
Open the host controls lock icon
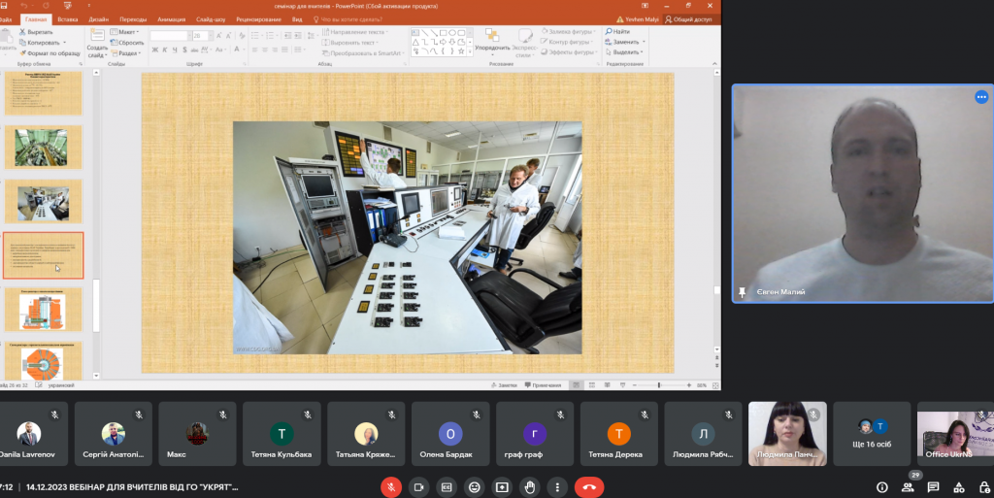pos(983,487)
